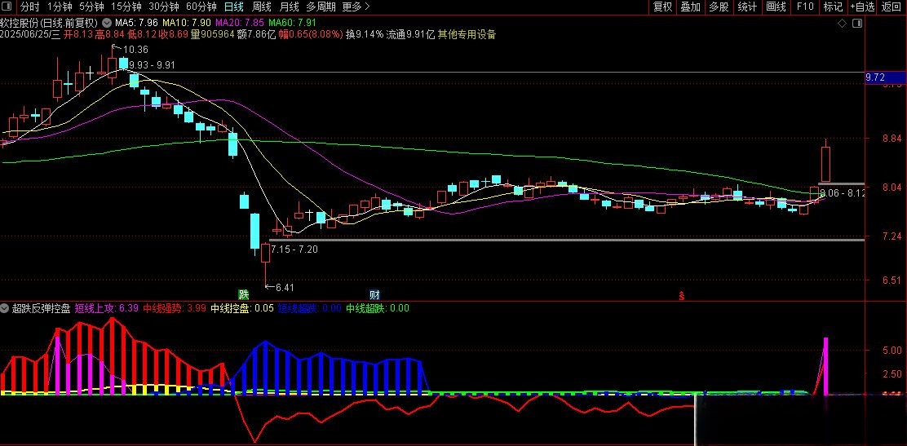Click the blue 财 event marker
Screen dimensions: 907x446
[x=374, y=294]
